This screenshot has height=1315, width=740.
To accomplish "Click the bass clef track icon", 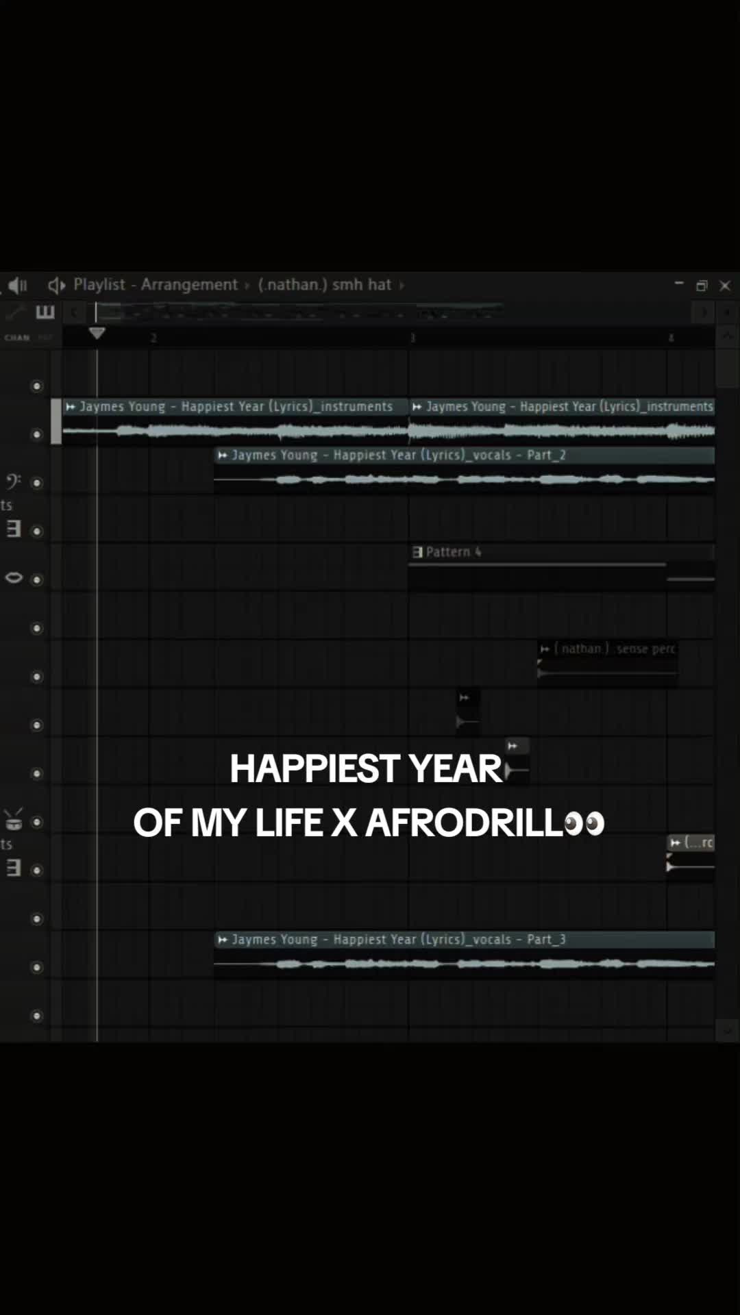I will pos(13,482).
